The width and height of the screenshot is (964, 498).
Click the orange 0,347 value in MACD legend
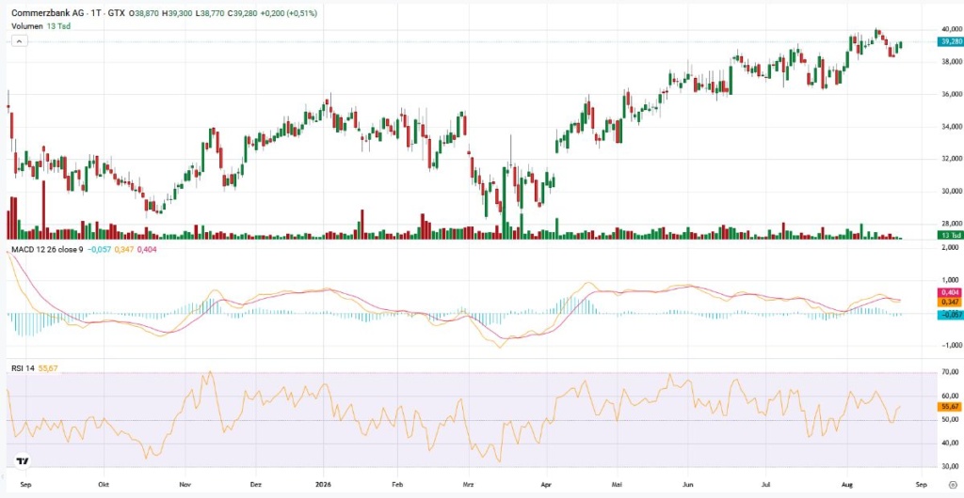125,250
